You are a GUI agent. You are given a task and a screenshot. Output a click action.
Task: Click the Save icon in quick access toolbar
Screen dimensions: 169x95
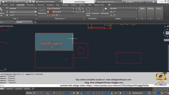[x=10, y=2]
